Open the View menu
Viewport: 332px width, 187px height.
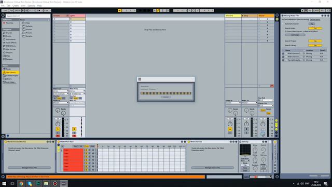23,6
